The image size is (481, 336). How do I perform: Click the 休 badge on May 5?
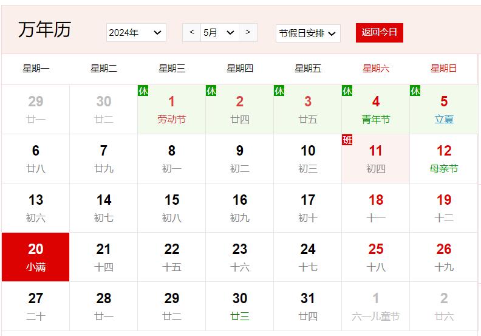click(x=415, y=91)
